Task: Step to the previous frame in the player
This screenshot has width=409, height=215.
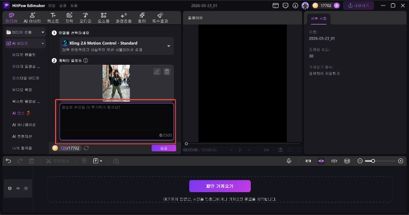Action: click(x=231, y=150)
